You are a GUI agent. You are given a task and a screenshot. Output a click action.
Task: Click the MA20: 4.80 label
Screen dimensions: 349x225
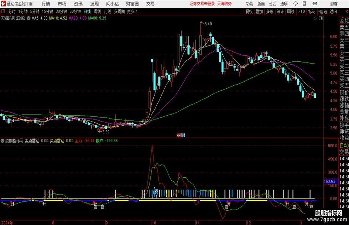click(78, 18)
